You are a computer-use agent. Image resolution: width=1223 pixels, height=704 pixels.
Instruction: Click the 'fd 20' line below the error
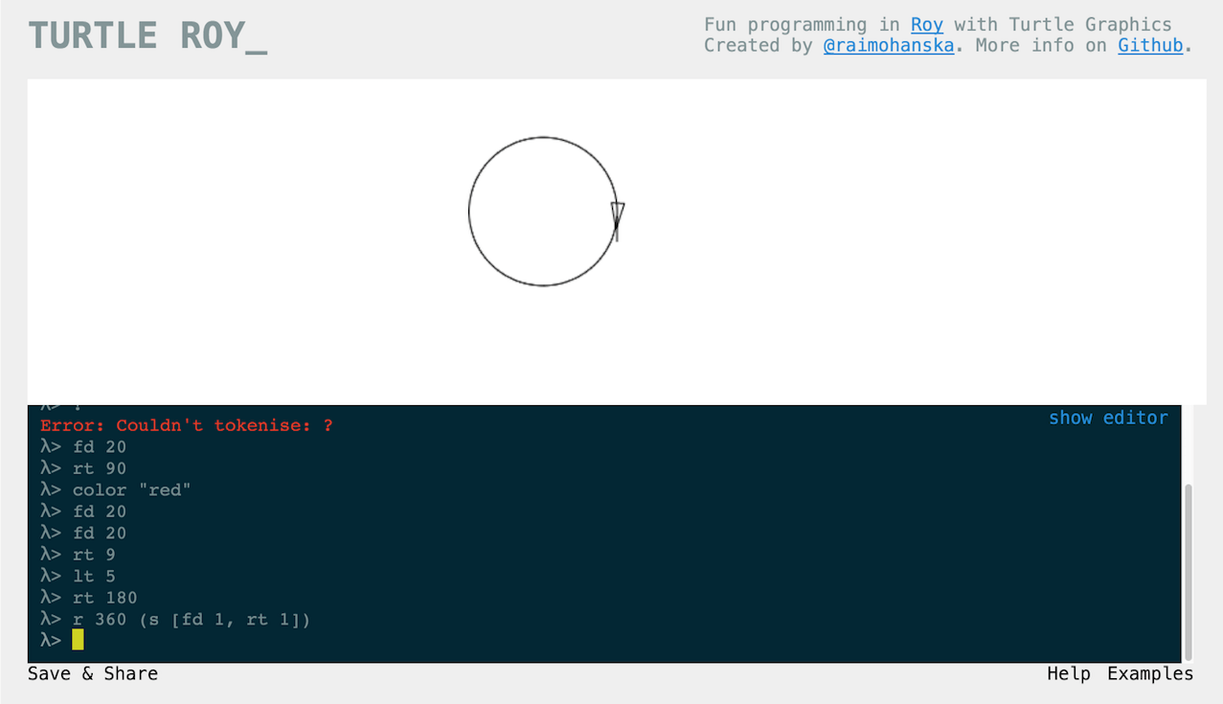pyautogui.click(x=99, y=446)
